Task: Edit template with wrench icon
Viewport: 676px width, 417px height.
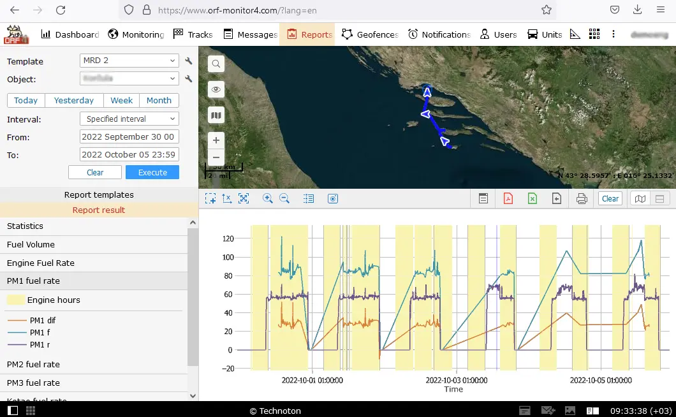Action: click(x=189, y=61)
